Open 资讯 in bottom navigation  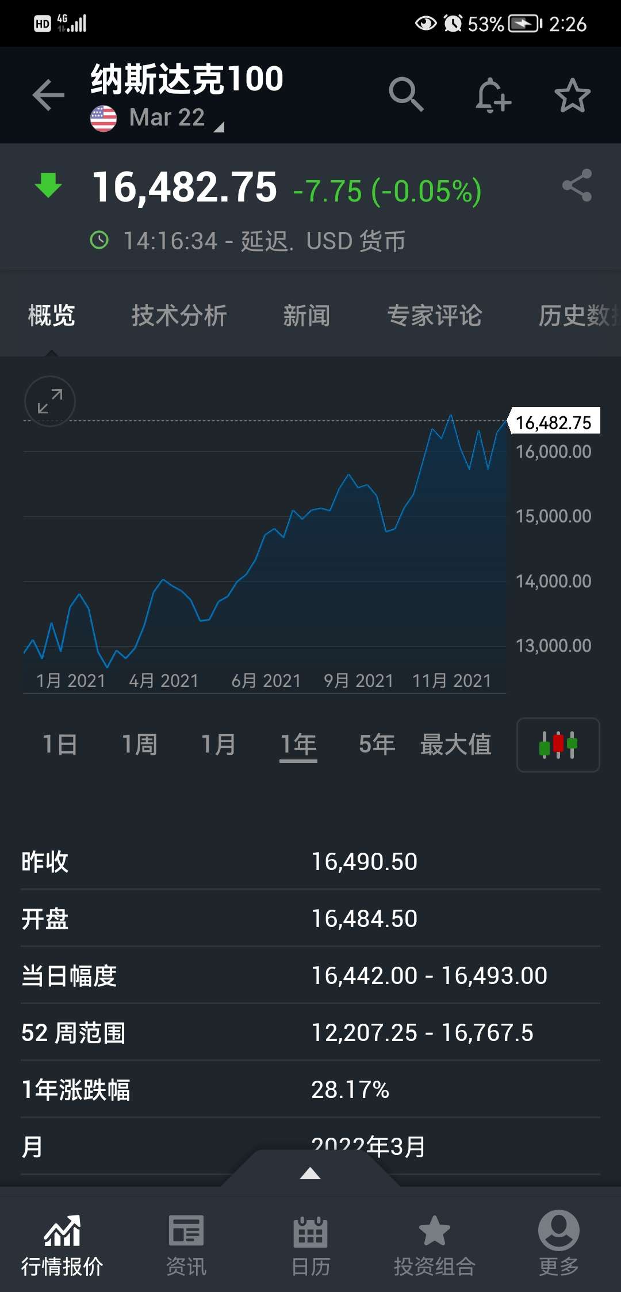tap(186, 1245)
